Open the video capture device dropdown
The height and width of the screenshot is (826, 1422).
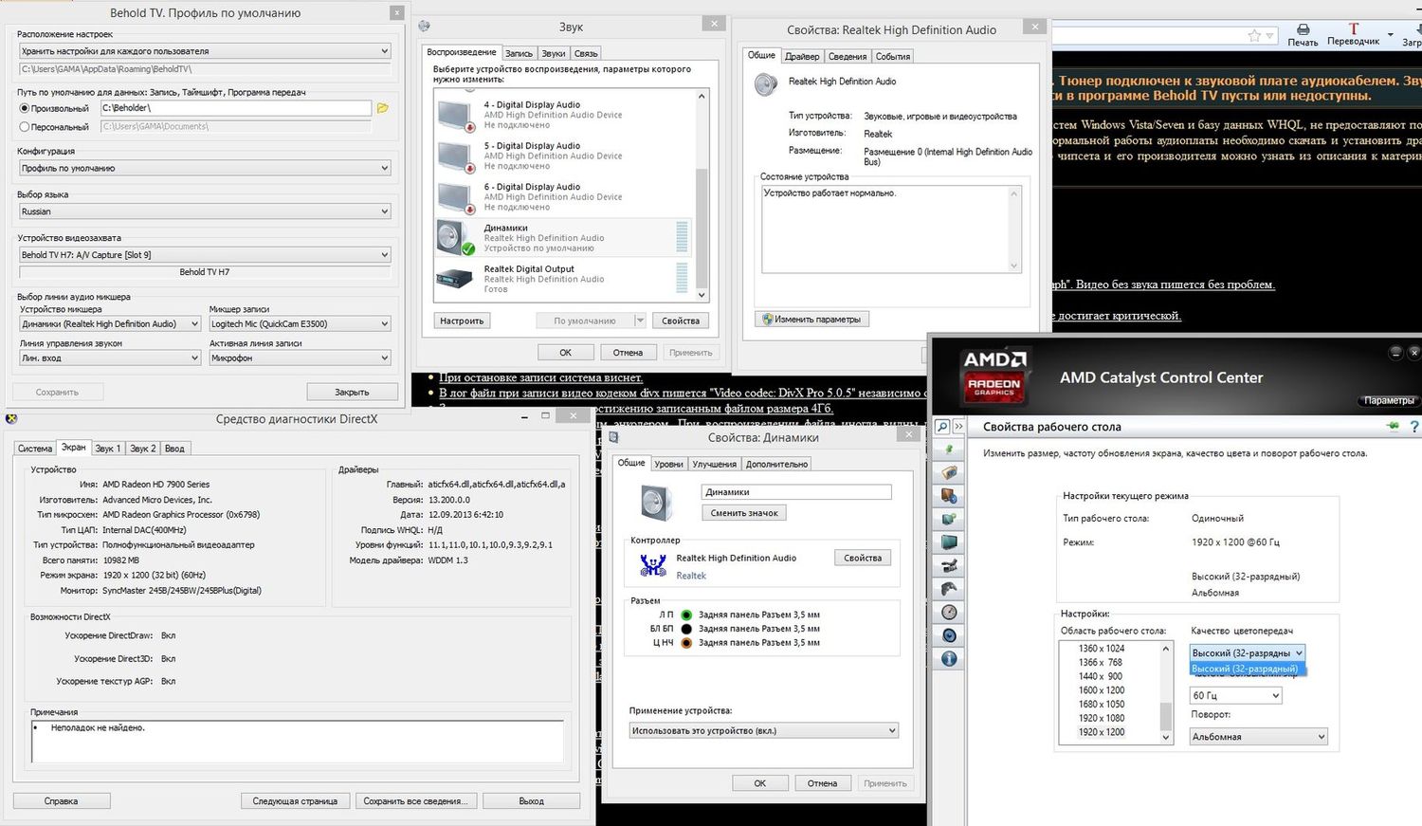click(x=205, y=255)
